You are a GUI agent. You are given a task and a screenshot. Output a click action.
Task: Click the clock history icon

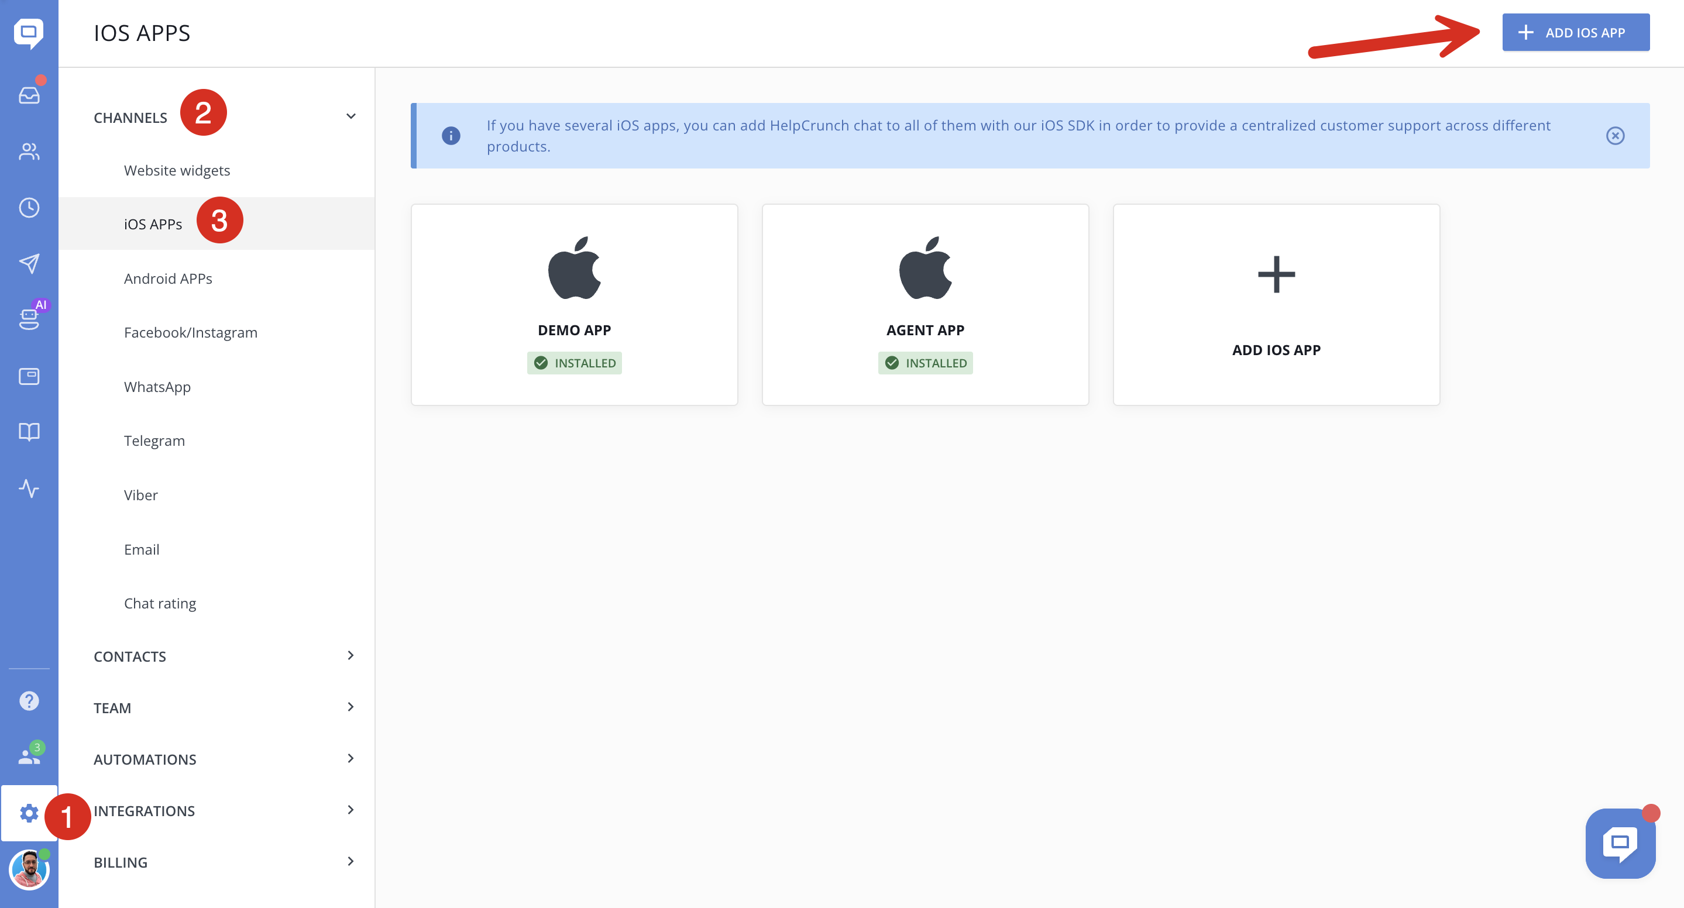(29, 208)
